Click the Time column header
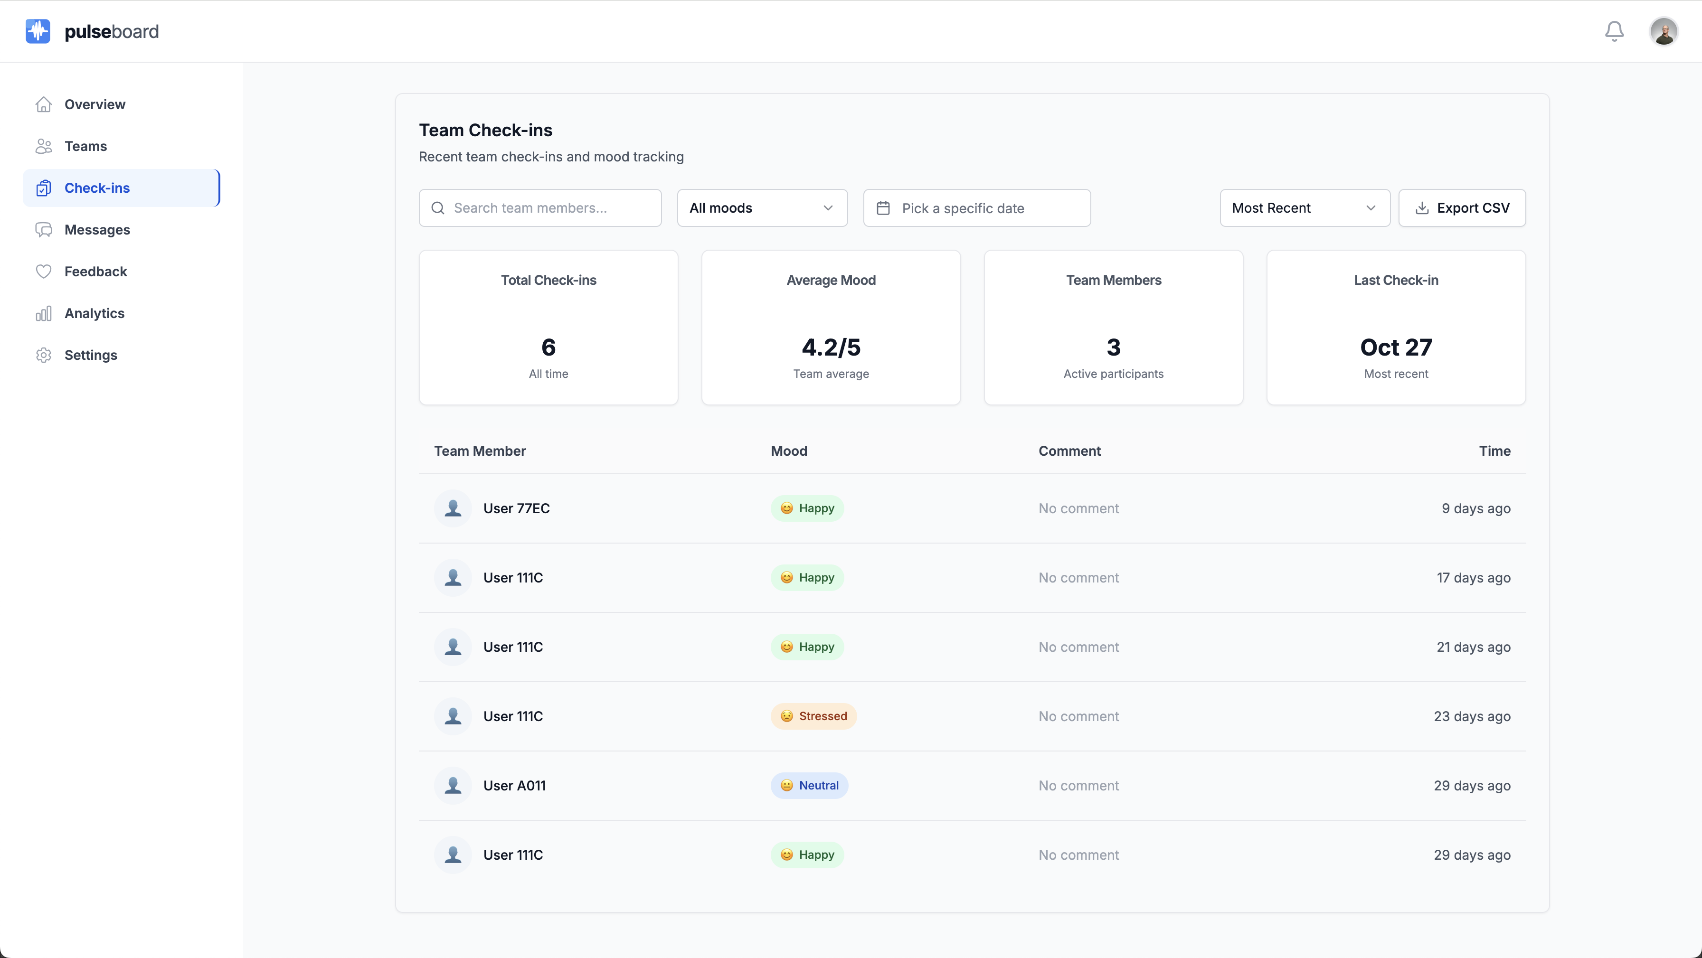The height and width of the screenshot is (958, 1702). pyautogui.click(x=1494, y=451)
